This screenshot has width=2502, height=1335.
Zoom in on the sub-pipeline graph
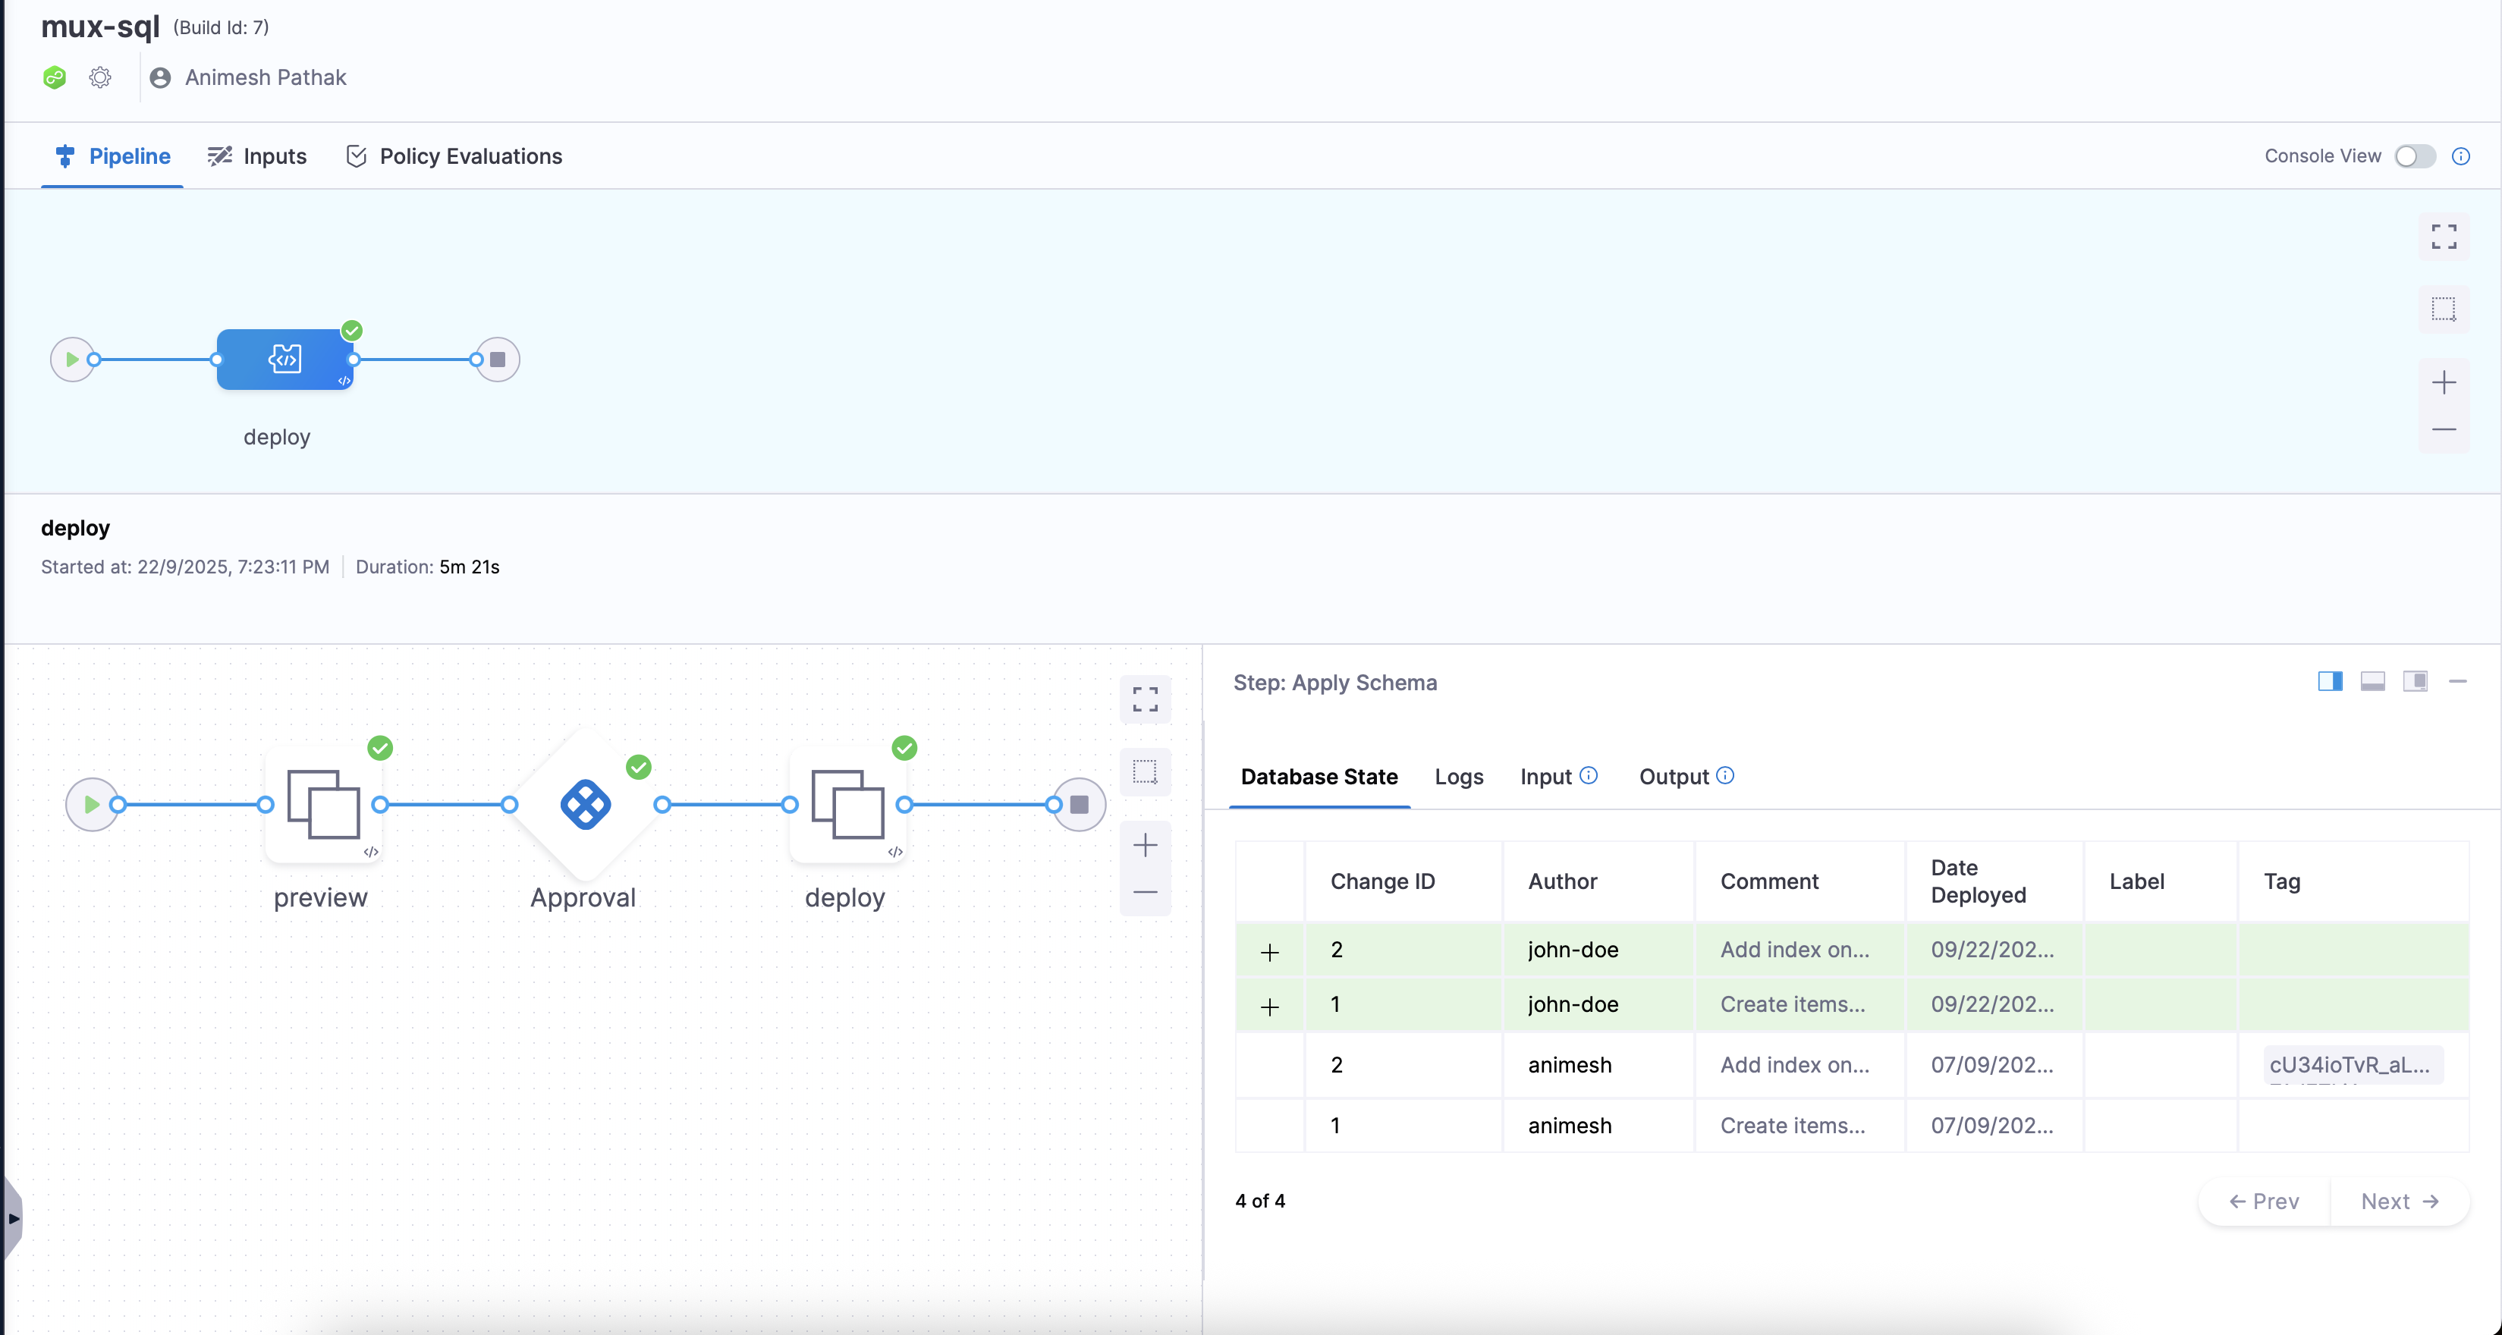(x=1146, y=845)
